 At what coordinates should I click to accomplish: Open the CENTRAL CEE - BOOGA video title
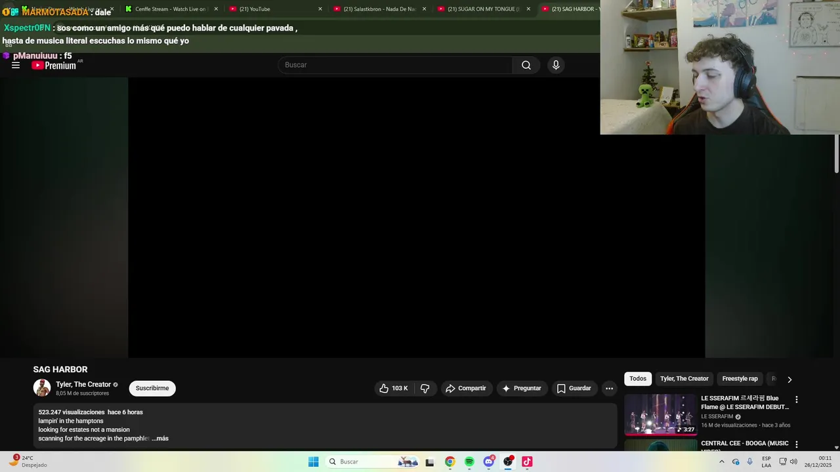coord(745,444)
